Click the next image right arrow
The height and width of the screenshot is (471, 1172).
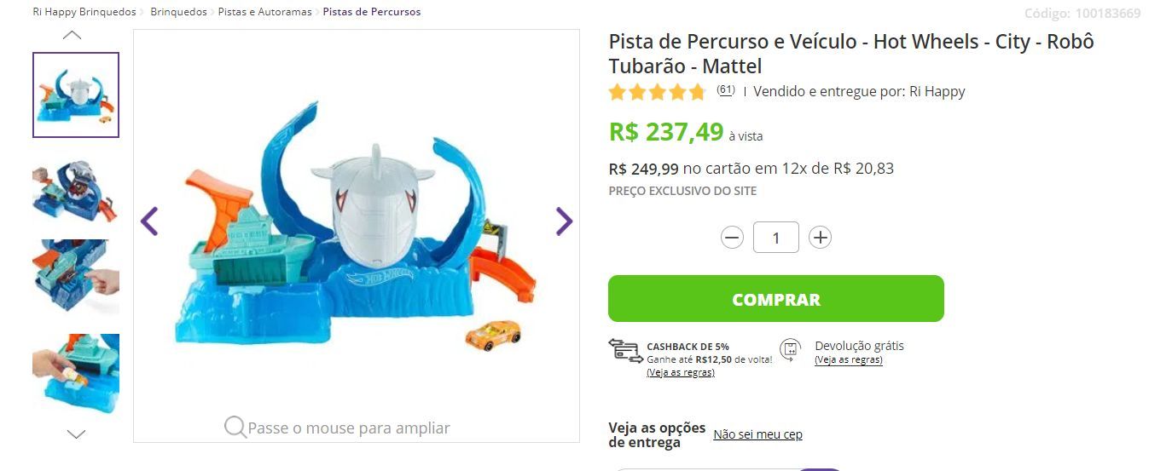point(564,221)
